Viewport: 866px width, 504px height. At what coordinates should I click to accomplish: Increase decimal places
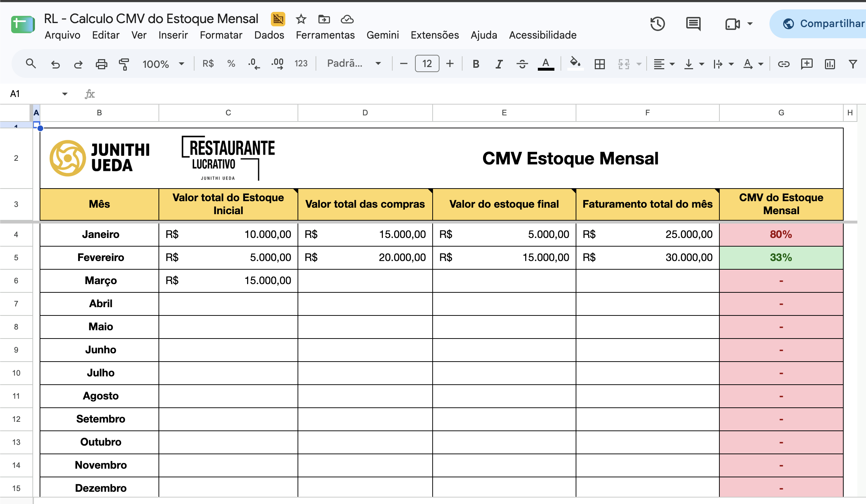point(277,64)
